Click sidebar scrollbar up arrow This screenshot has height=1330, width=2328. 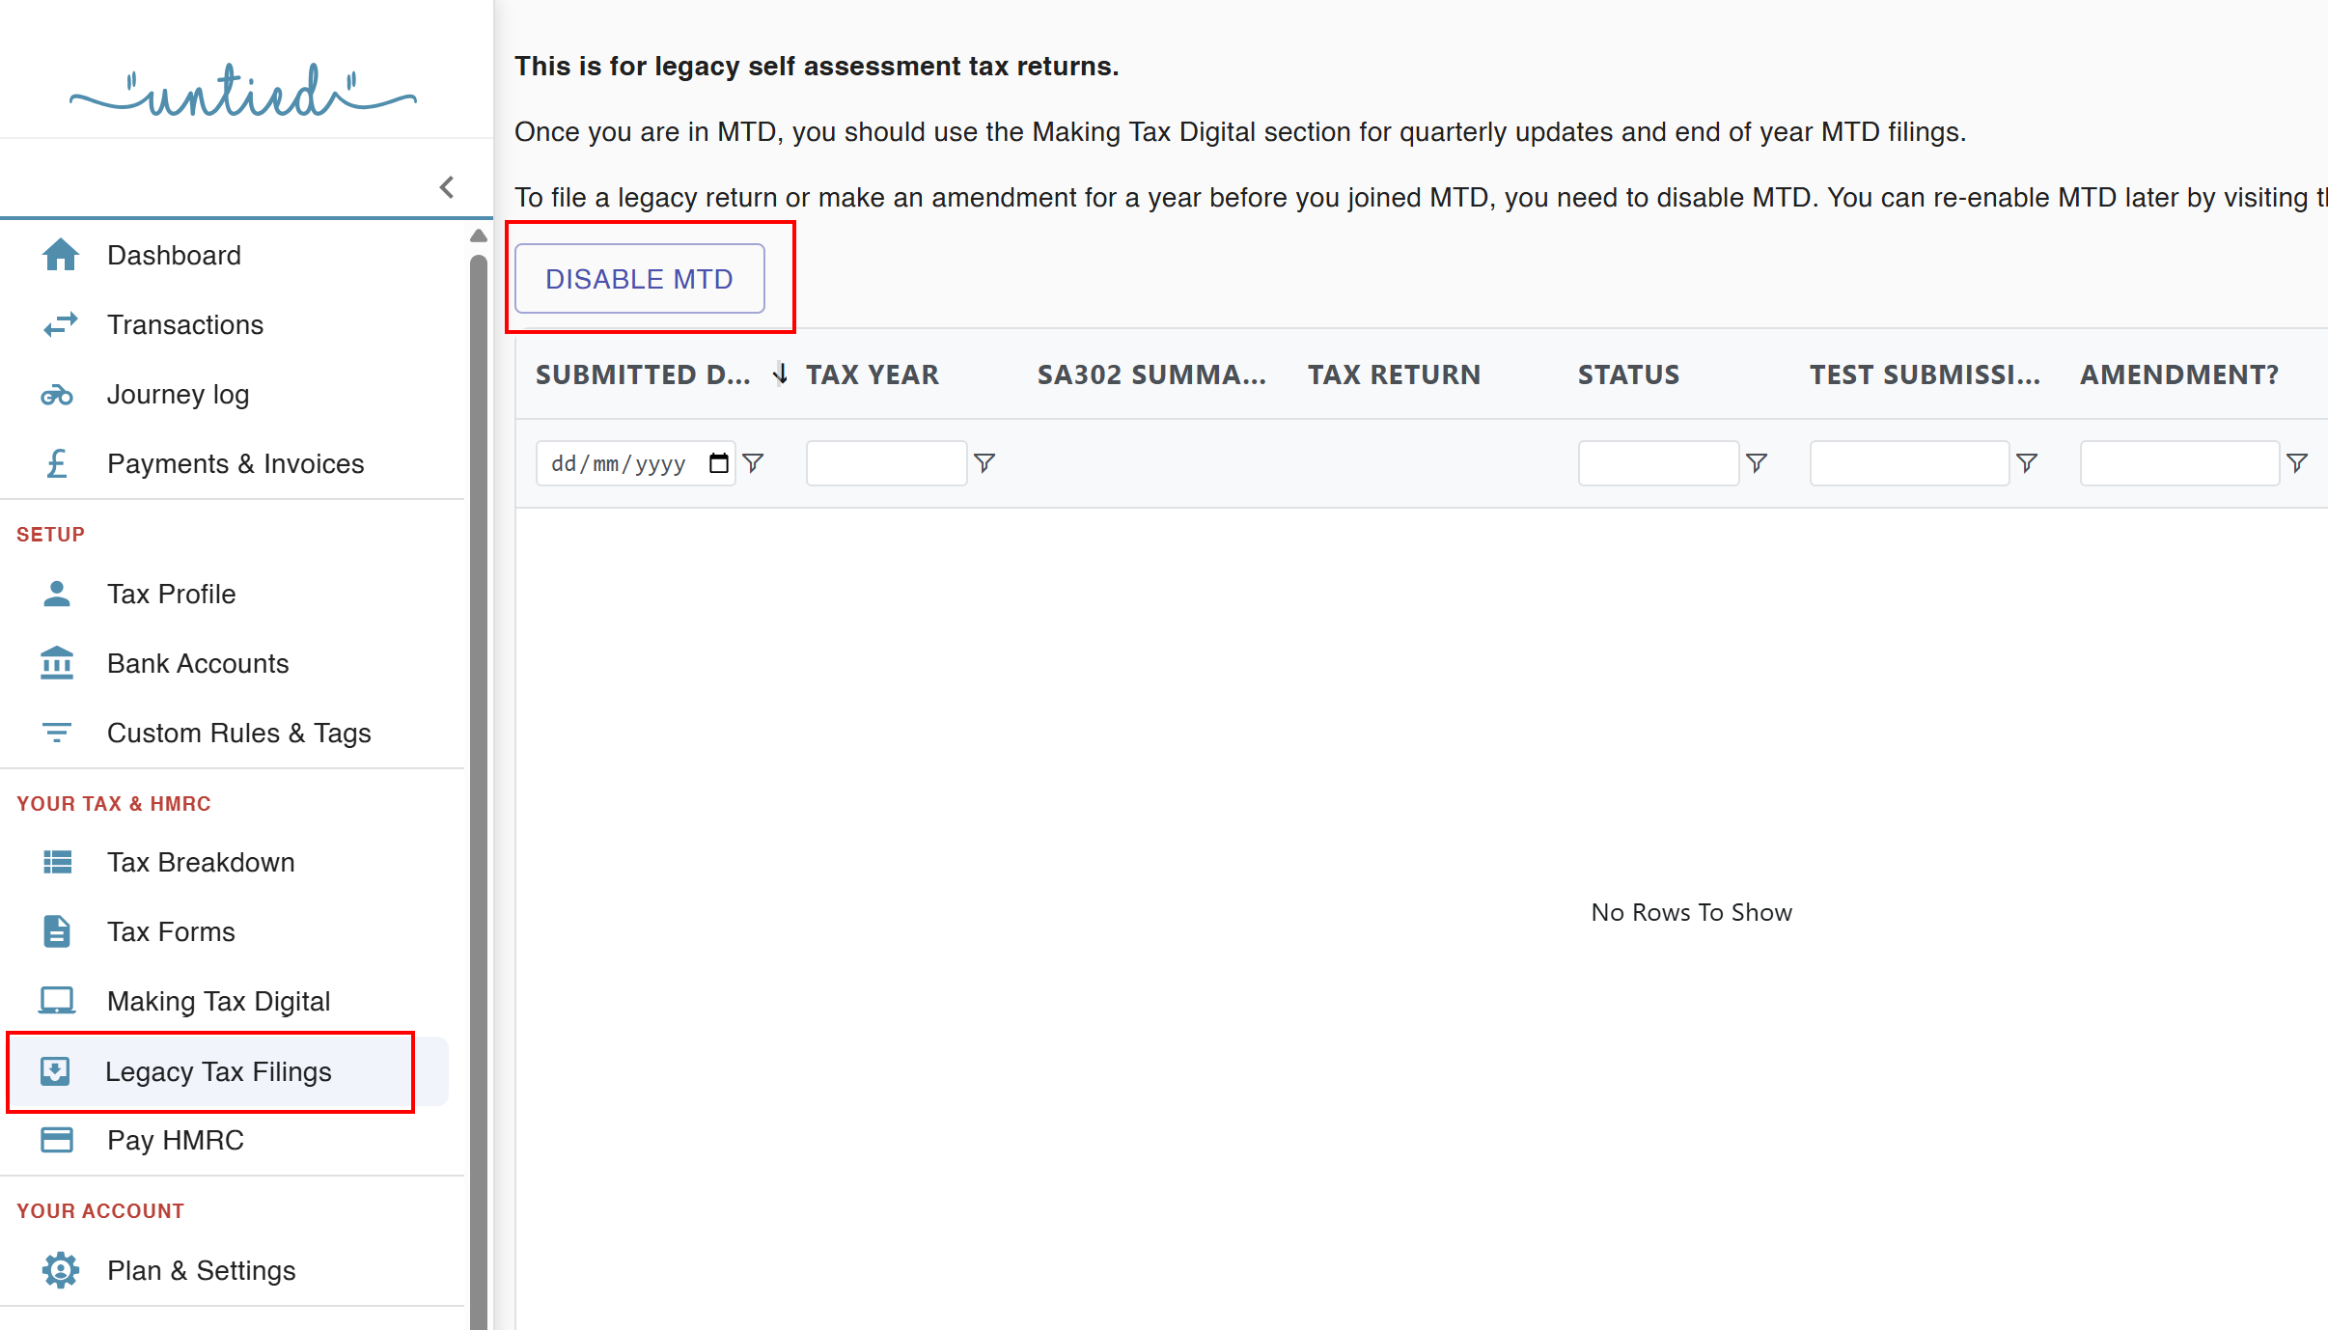479,236
